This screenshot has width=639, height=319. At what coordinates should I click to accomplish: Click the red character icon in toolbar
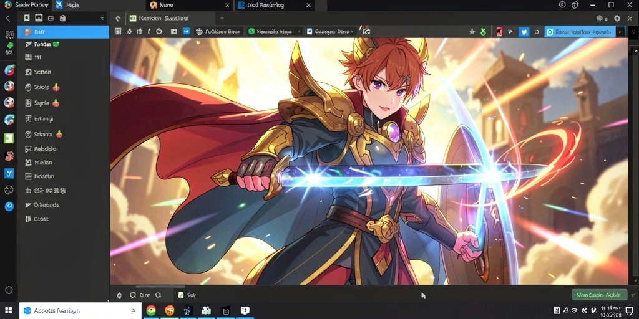pos(499,32)
